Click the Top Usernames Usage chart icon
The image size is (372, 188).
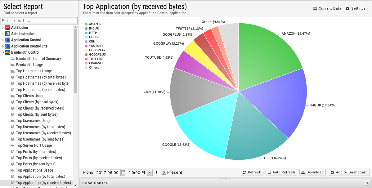point(13,120)
